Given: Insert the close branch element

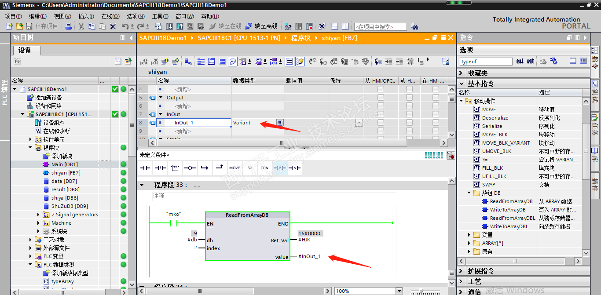Looking at the screenshot, I should coord(220,168).
